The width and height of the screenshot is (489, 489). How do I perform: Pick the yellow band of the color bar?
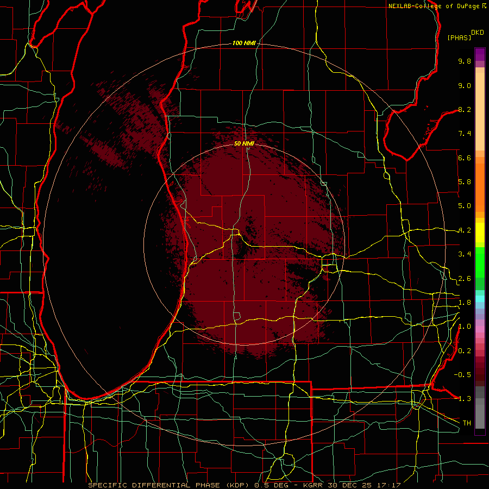(x=480, y=233)
